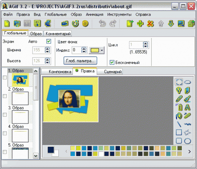Check the box beside 3. Образ

coord(5,115)
